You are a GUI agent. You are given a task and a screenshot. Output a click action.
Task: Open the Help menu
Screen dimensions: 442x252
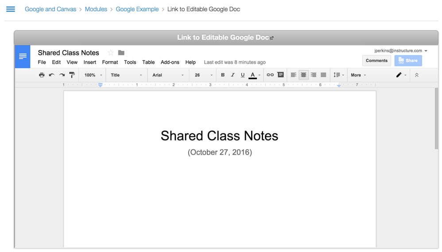pyautogui.click(x=190, y=62)
